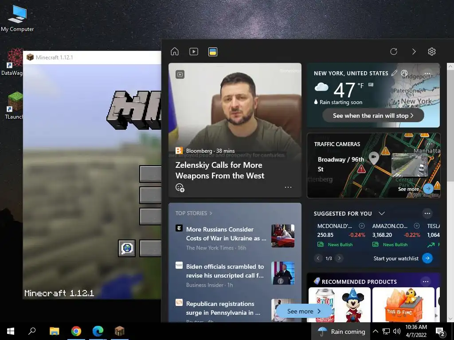Edit the New York location pencil icon
This screenshot has height=340, width=454.
tap(394, 73)
